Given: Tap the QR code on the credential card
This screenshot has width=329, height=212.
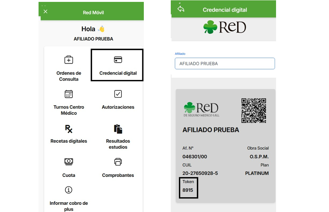Looking at the screenshot, I should tap(254, 110).
